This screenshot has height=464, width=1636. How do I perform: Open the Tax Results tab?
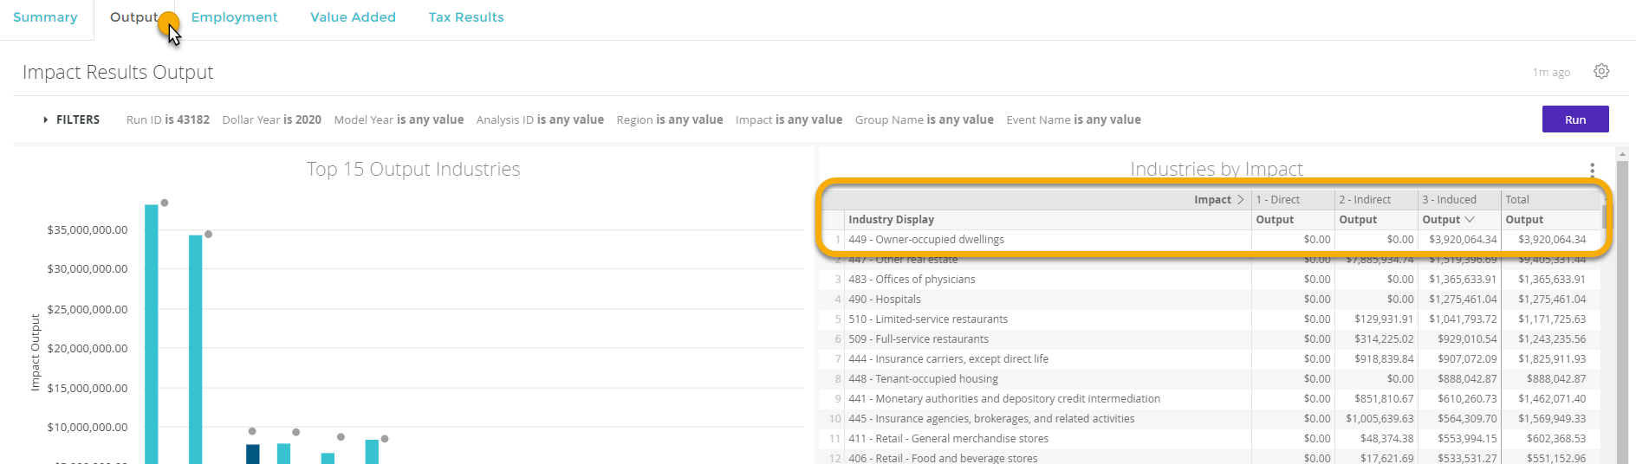click(x=466, y=17)
